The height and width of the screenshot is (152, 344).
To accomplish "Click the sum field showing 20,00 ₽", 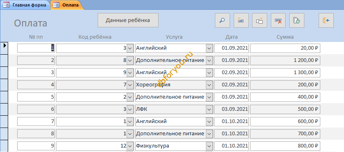I will (x=285, y=48).
